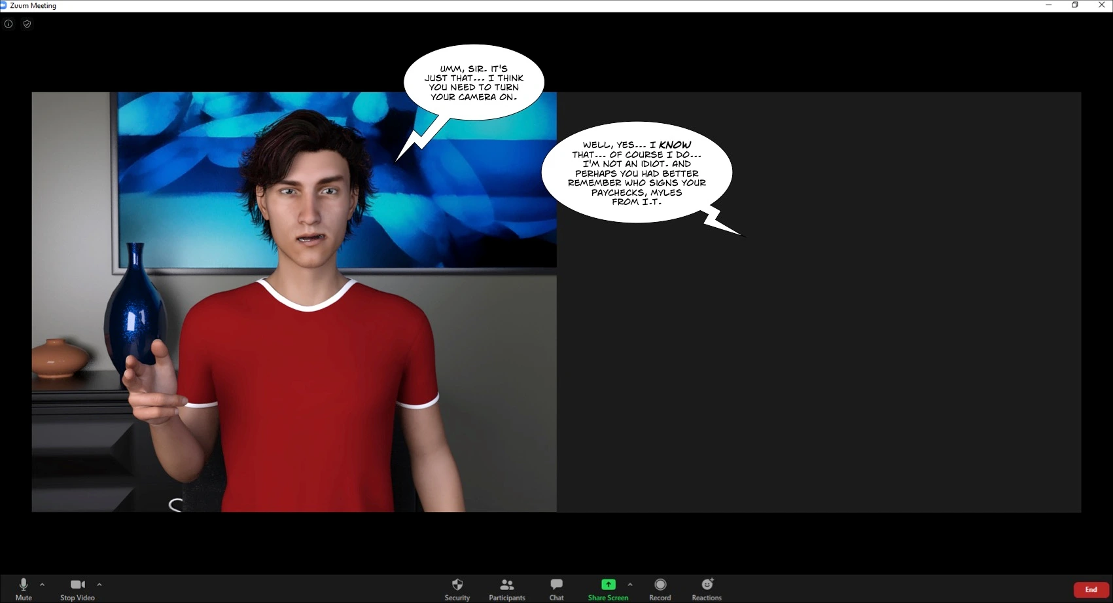Open the Reactions emoji menu
The height and width of the screenshot is (603, 1113).
707,589
